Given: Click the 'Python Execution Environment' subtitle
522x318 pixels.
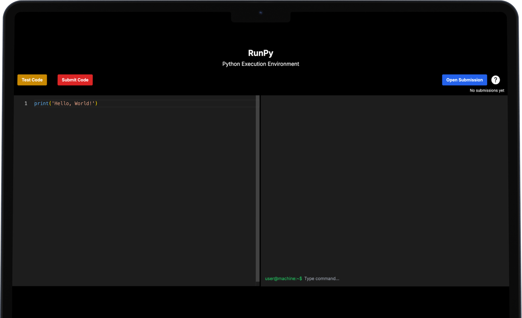Looking at the screenshot, I should tap(260, 64).
